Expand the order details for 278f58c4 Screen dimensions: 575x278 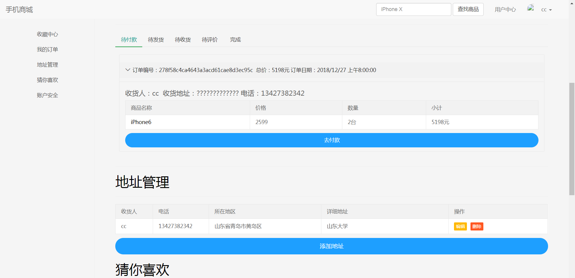(128, 70)
